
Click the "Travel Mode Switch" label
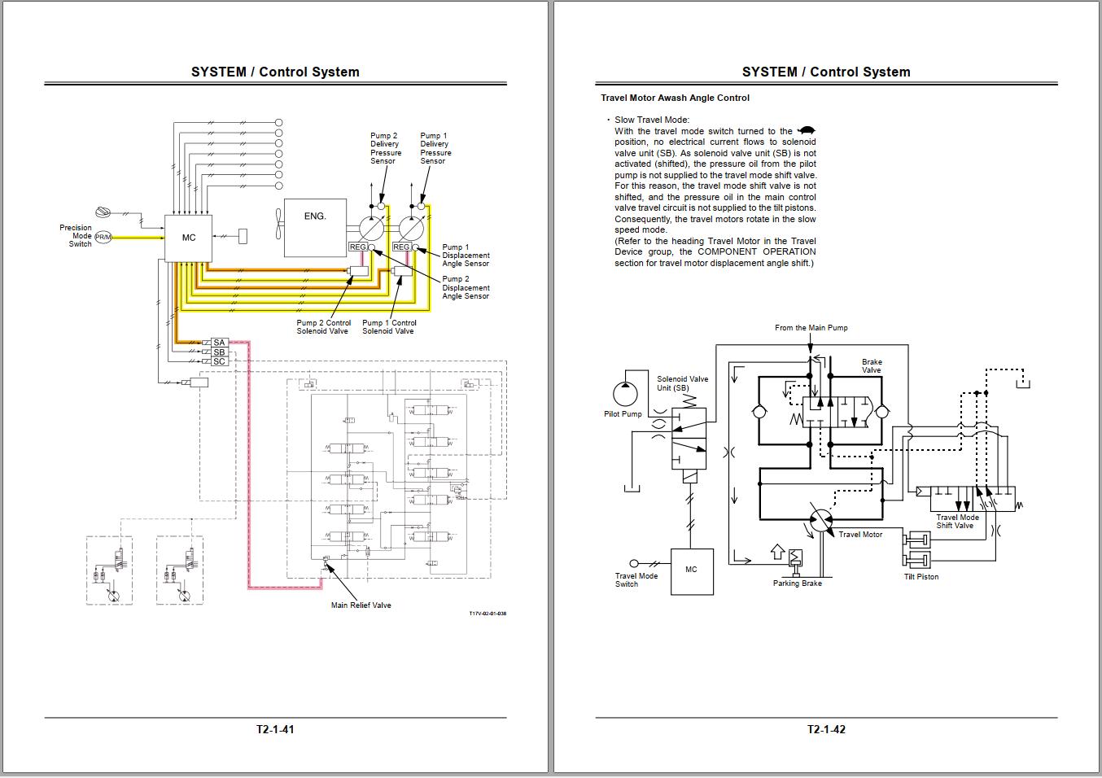(636, 580)
